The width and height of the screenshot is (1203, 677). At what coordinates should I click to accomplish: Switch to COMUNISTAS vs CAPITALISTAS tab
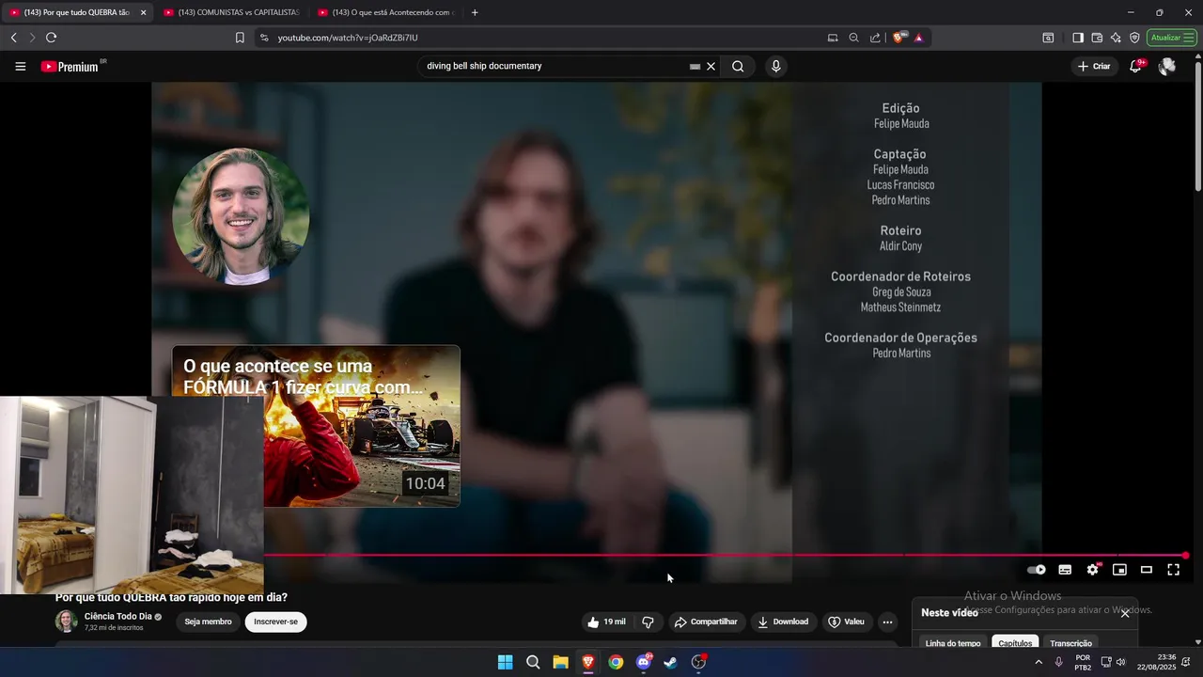pyautogui.click(x=230, y=12)
